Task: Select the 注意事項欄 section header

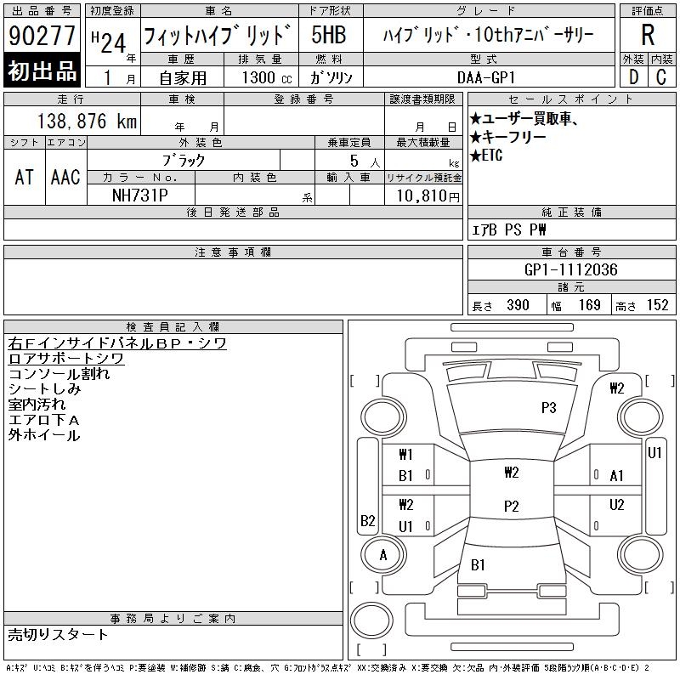Action: click(233, 252)
